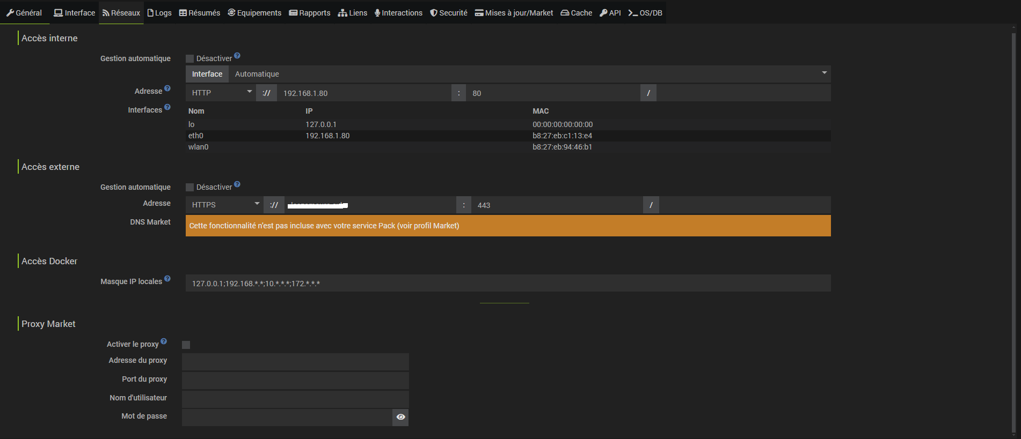Select the eth0 interface row
This screenshot has height=439, width=1021.
tap(508, 136)
